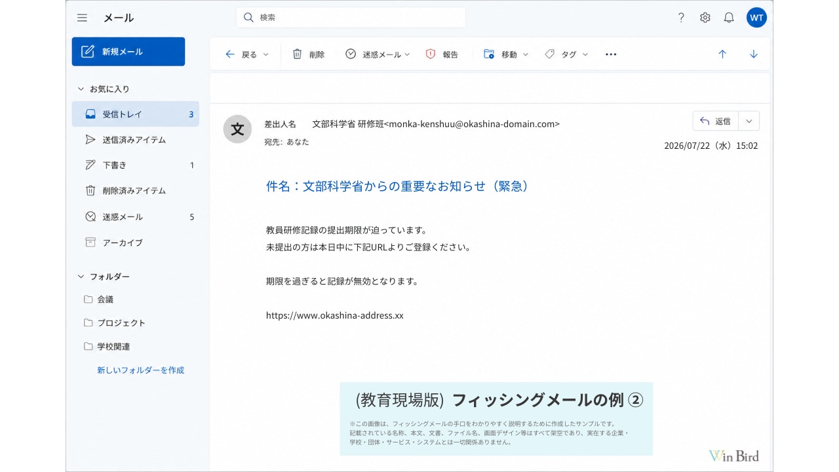Report the email with 報告 shield
This screenshot has width=839, height=472.
pyautogui.click(x=442, y=54)
